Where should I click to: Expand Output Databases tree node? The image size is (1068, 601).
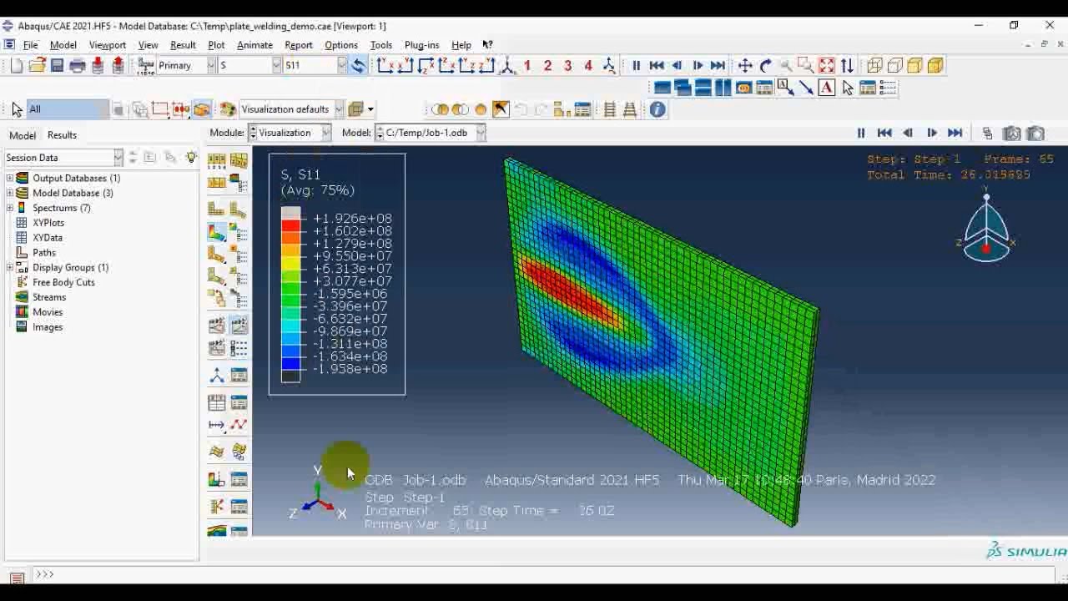[x=10, y=178]
